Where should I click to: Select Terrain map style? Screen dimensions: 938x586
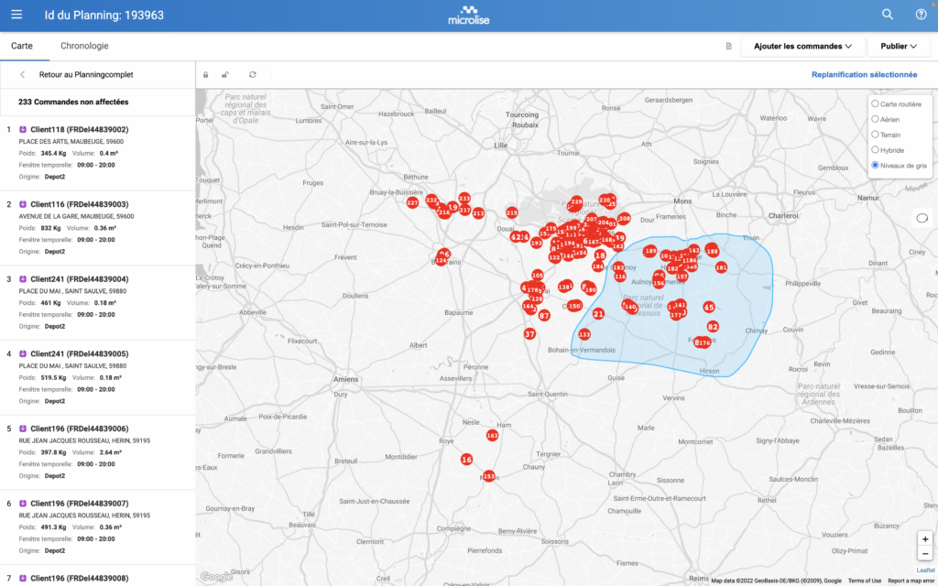pos(875,135)
